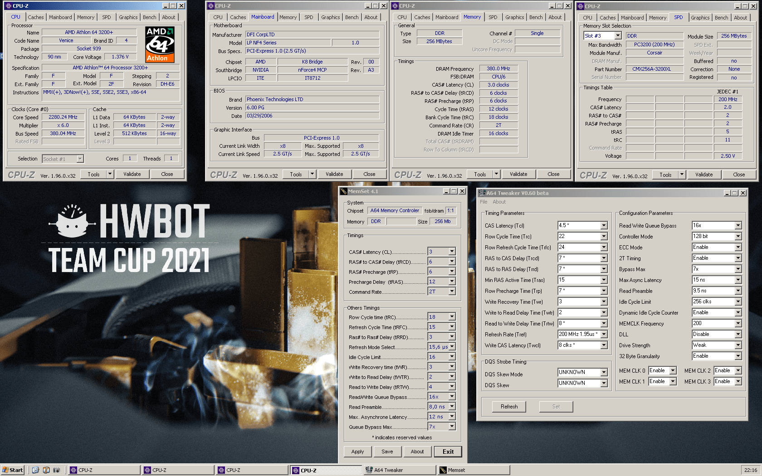Open SPD tab in CPU-Z CPU window
762x476 pixels.
pos(106,17)
